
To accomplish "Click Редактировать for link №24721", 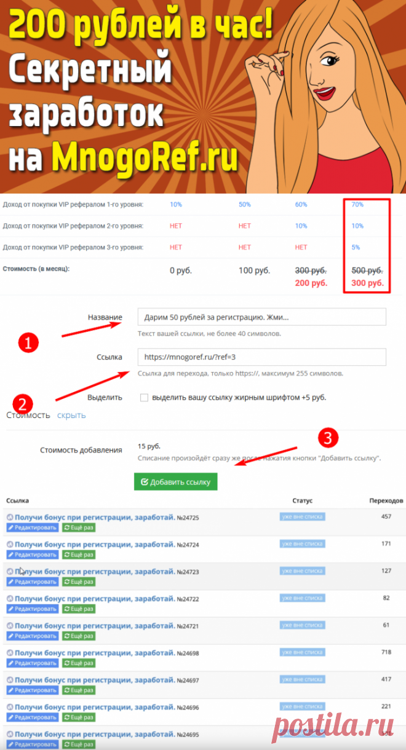I will [x=33, y=636].
